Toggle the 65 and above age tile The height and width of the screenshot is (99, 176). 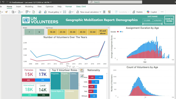[x=102, y=32]
